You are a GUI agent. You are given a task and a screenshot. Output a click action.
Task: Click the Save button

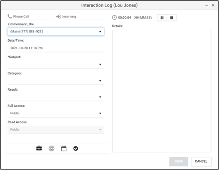click(x=179, y=162)
